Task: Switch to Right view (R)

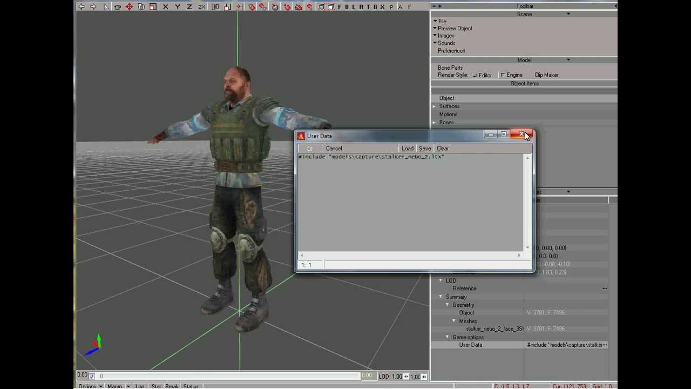Action: pyautogui.click(x=361, y=6)
